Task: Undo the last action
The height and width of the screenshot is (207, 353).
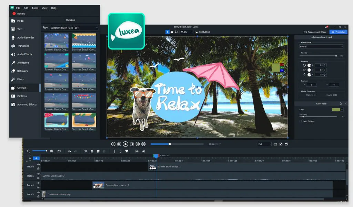Action: click(69, 151)
